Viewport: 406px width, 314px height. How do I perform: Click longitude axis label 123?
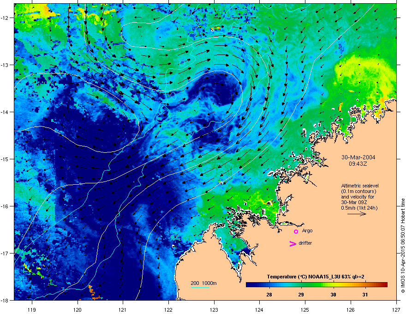point(214,309)
